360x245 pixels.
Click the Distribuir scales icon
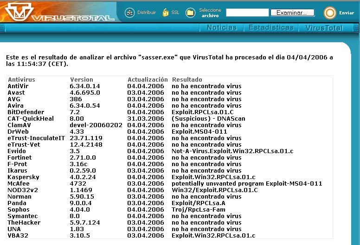[130, 13]
